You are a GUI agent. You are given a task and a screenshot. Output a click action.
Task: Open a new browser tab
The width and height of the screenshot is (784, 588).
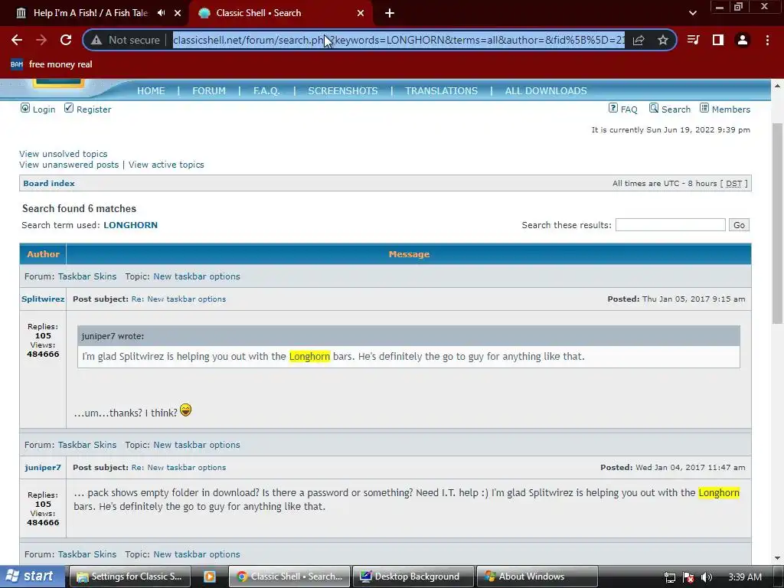(x=390, y=13)
